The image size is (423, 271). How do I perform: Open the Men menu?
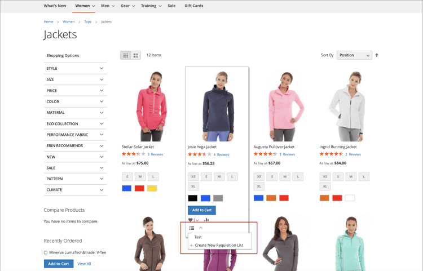coord(108,6)
